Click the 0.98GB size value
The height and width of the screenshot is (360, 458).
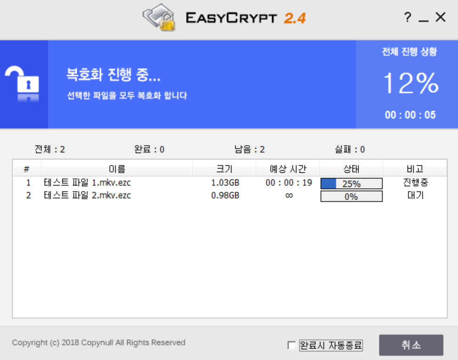tap(225, 195)
